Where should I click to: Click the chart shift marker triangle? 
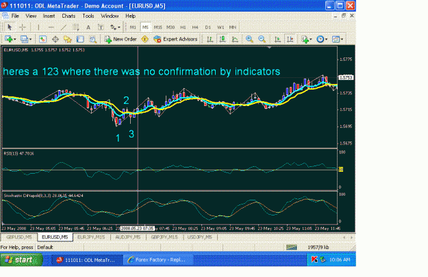click(269, 47)
